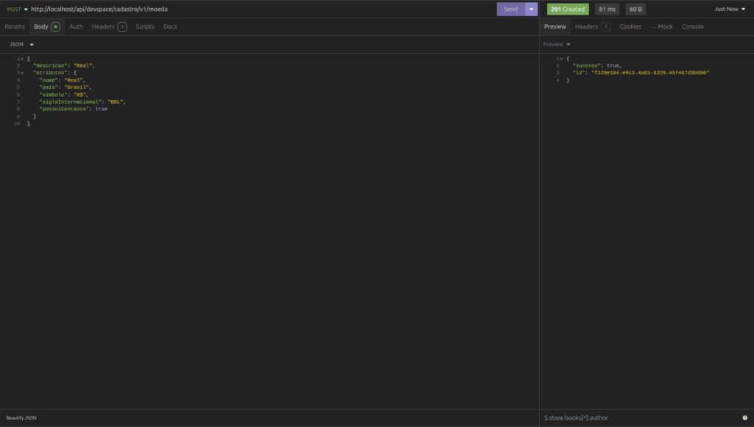754x427 pixels.
Task: Open the Auth tab
Action: [x=76, y=27]
